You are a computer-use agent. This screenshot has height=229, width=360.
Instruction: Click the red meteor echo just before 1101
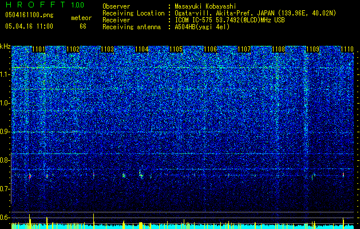(30, 176)
